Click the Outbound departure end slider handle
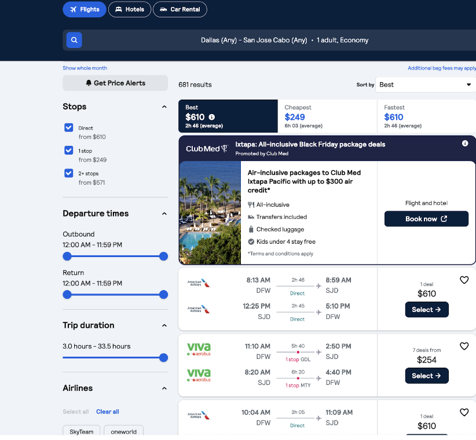The width and height of the screenshot is (476, 440). click(x=164, y=256)
